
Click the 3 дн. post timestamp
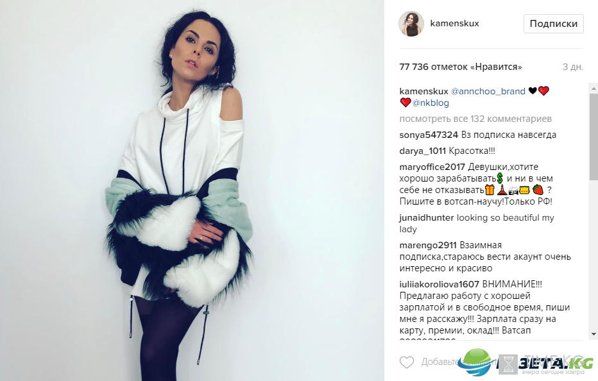(573, 67)
